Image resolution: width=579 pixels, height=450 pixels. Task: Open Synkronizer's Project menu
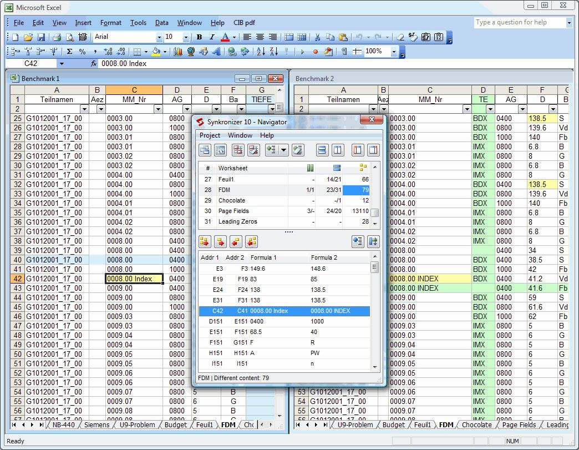click(210, 135)
